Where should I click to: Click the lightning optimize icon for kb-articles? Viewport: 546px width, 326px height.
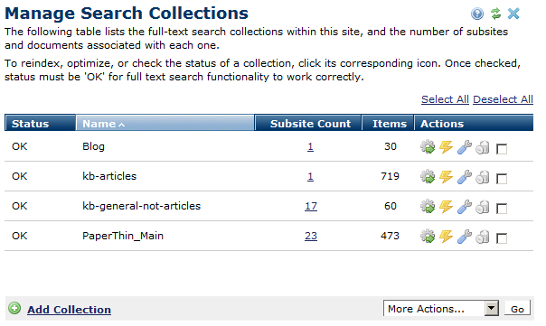coord(446,177)
